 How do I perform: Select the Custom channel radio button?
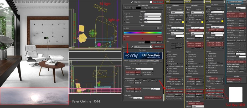(x=125, y=22)
